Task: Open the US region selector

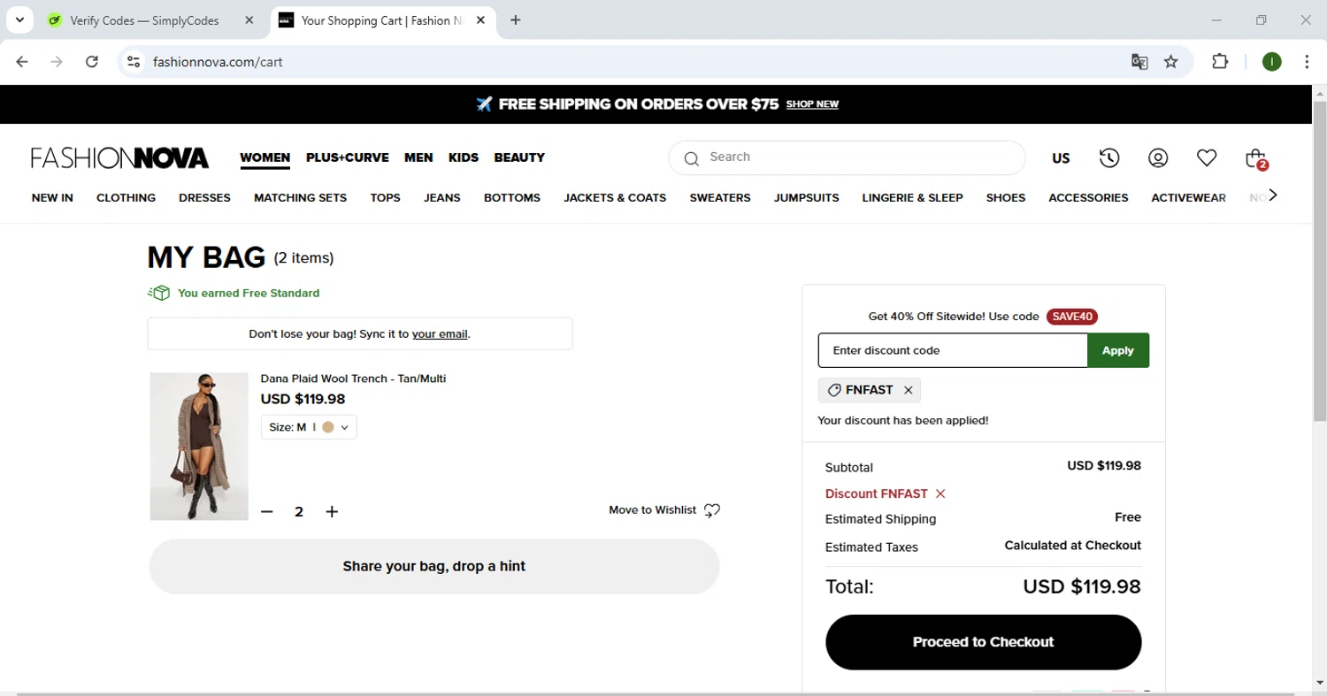Action: [1061, 158]
